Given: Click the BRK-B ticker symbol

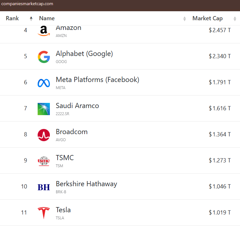Looking at the screenshot, I should (x=61, y=192).
